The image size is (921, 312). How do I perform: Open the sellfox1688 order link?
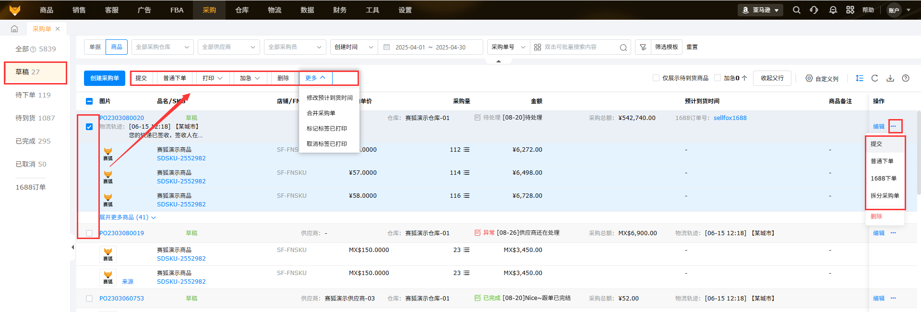coord(730,118)
